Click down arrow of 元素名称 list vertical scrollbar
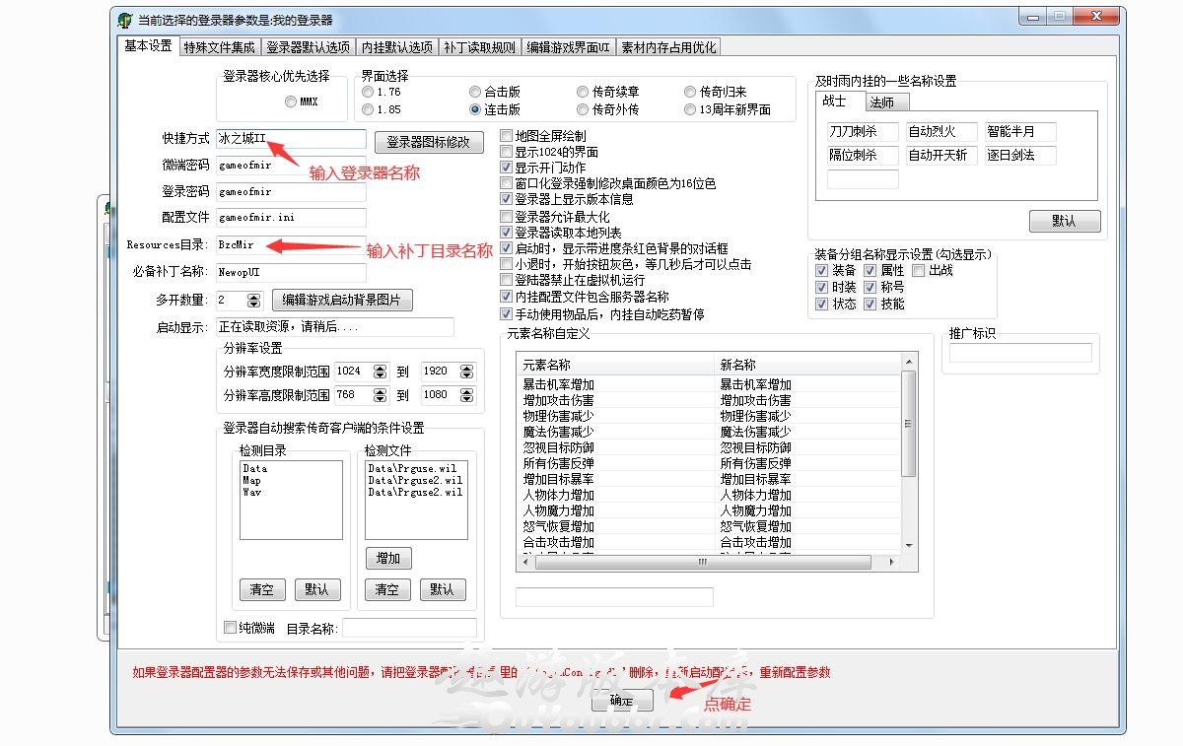 coord(909,546)
